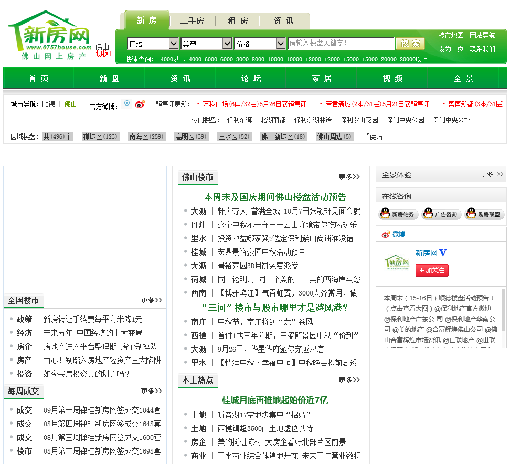Image resolution: width=510 pixels, height=464 pixels.
Task: Click 更多>> beside 全景体验
Action: tap(492, 174)
